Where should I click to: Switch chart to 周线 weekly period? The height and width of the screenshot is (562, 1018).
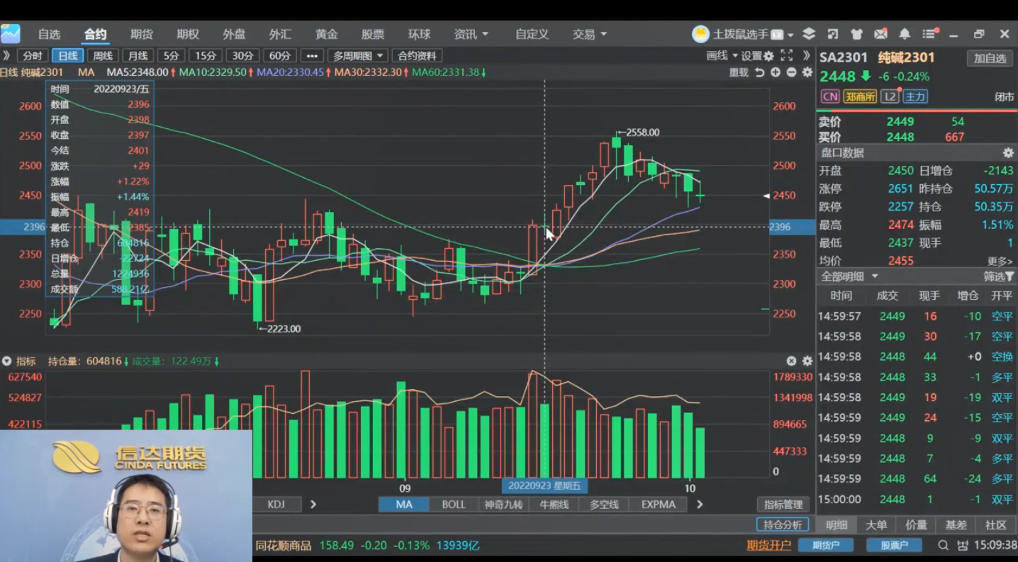(x=103, y=56)
